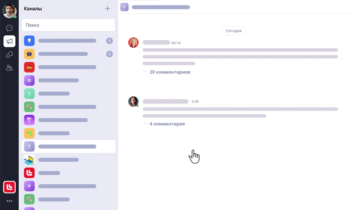Select the megaphone channels icon in sidebar
Image resolution: width=352 pixels, height=210 pixels.
pos(10,41)
